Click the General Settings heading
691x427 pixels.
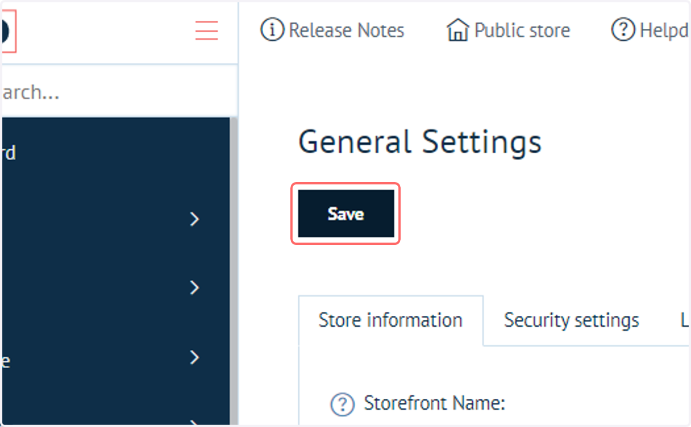(420, 142)
